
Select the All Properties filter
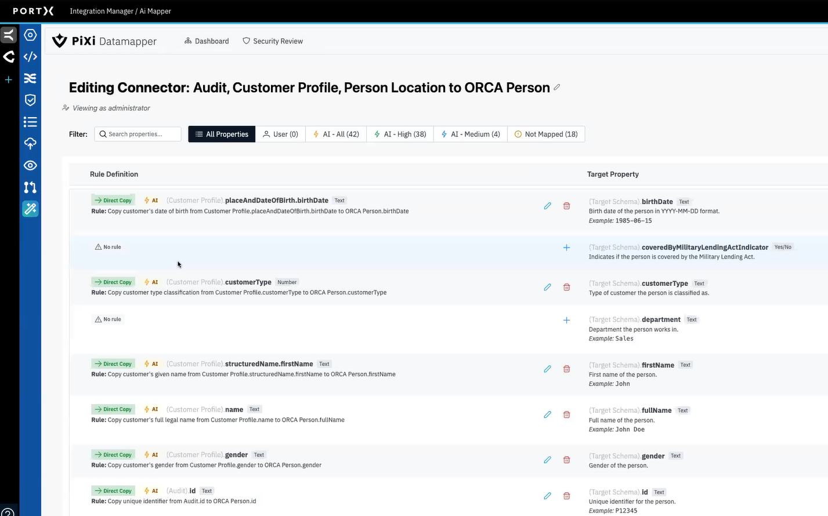[222, 135]
